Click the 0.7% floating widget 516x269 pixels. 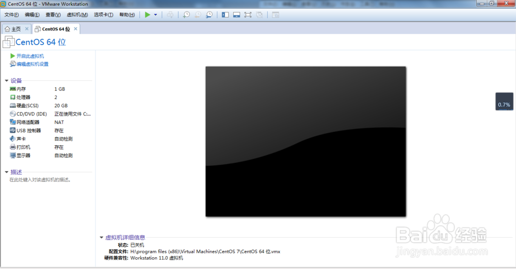(504, 102)
